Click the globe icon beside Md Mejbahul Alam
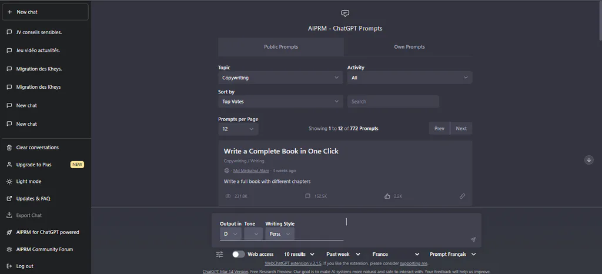Viewport: 602px width, 274px height. pyautogui.click(x=226, y=171)
